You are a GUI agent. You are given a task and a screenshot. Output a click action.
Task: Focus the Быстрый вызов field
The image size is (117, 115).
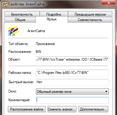pos(72,82)
